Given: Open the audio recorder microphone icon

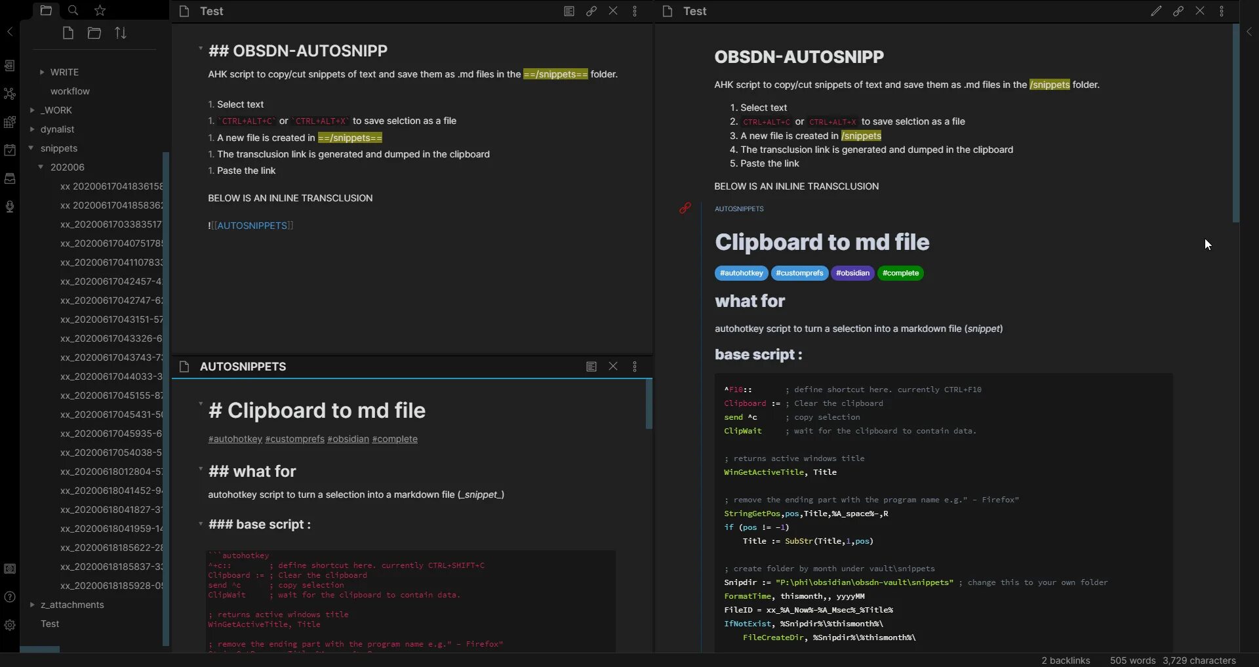Looking at the screenshot, I should point(10,207).
